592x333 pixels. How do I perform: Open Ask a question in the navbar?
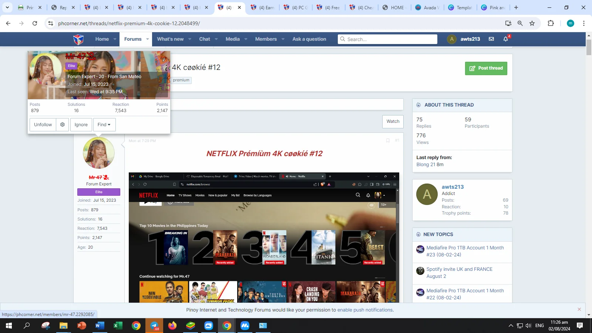[x=309, y=39]
